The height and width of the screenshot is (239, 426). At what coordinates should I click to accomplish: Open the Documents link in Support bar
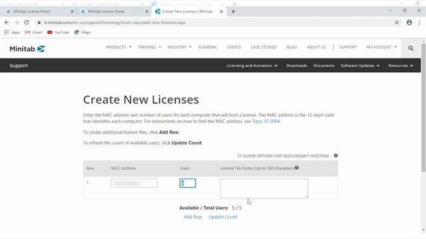(323, 66)
